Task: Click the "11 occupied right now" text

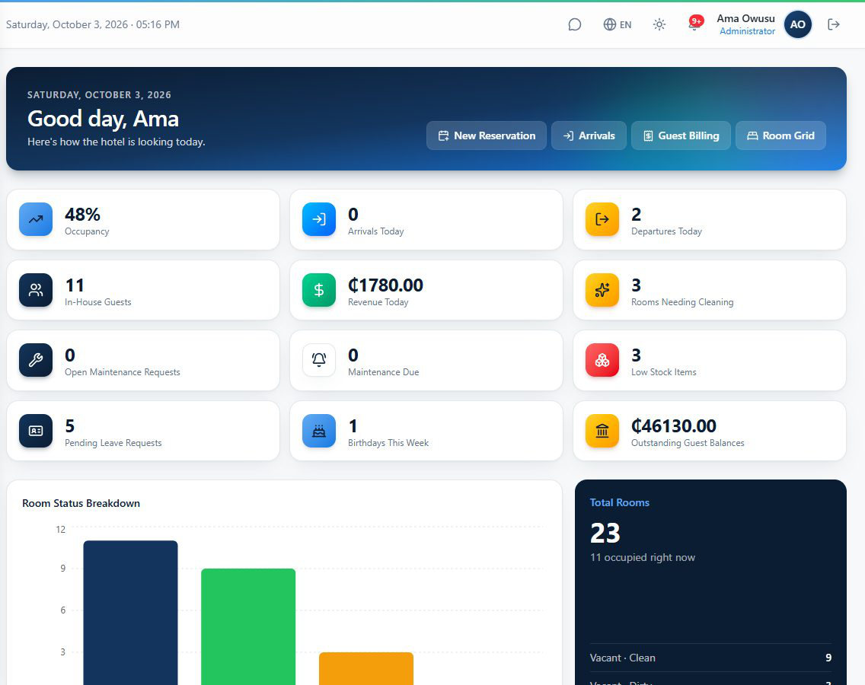Action: (643, 558)
